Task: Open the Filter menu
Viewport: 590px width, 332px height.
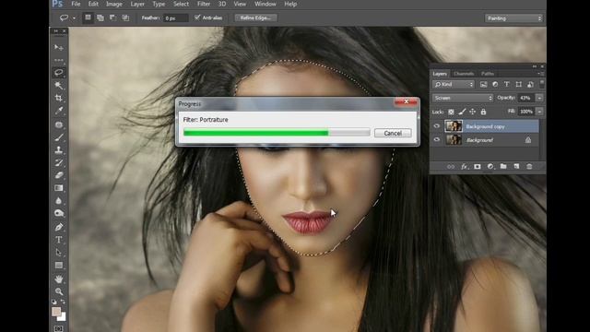Action: click(x=204, y=4)
